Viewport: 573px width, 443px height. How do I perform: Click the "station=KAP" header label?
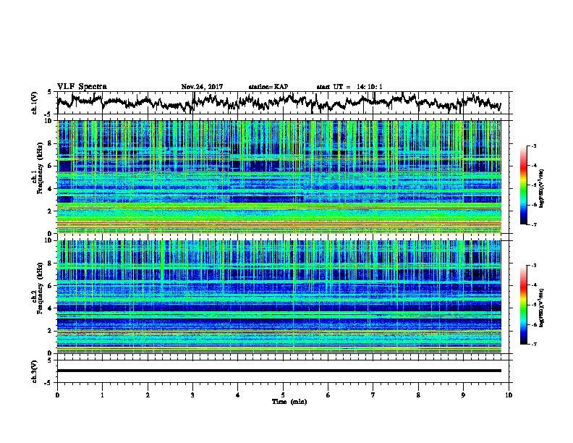point(268,87)
